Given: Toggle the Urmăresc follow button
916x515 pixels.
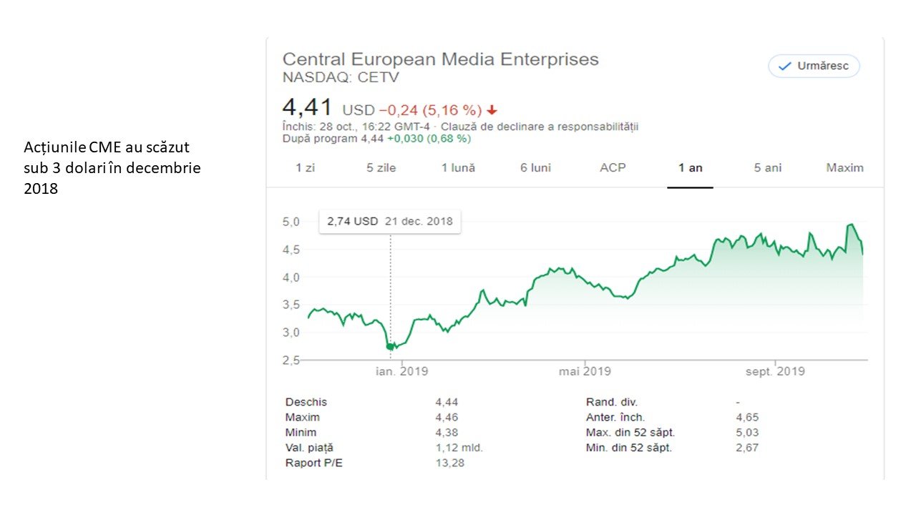Looking at the screenshot, I should [x=814, y=67].
